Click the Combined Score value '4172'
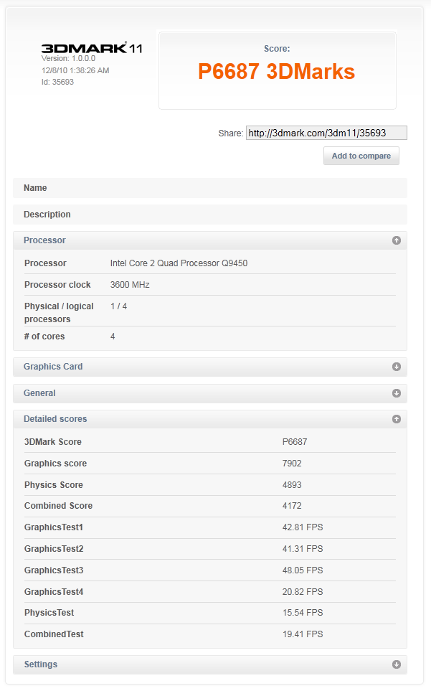431x691 pixels. click(x=292, y=505)
